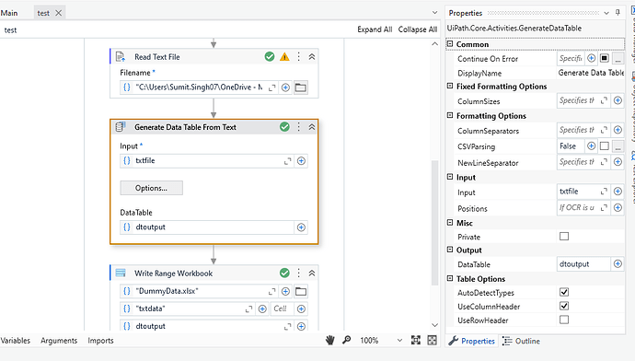Switch to the Outline tab

click(521, 341)
